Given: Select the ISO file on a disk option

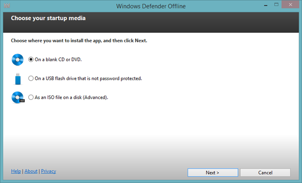Looking at the screenshot, I should pyautogui.click(x=31, y=97).
